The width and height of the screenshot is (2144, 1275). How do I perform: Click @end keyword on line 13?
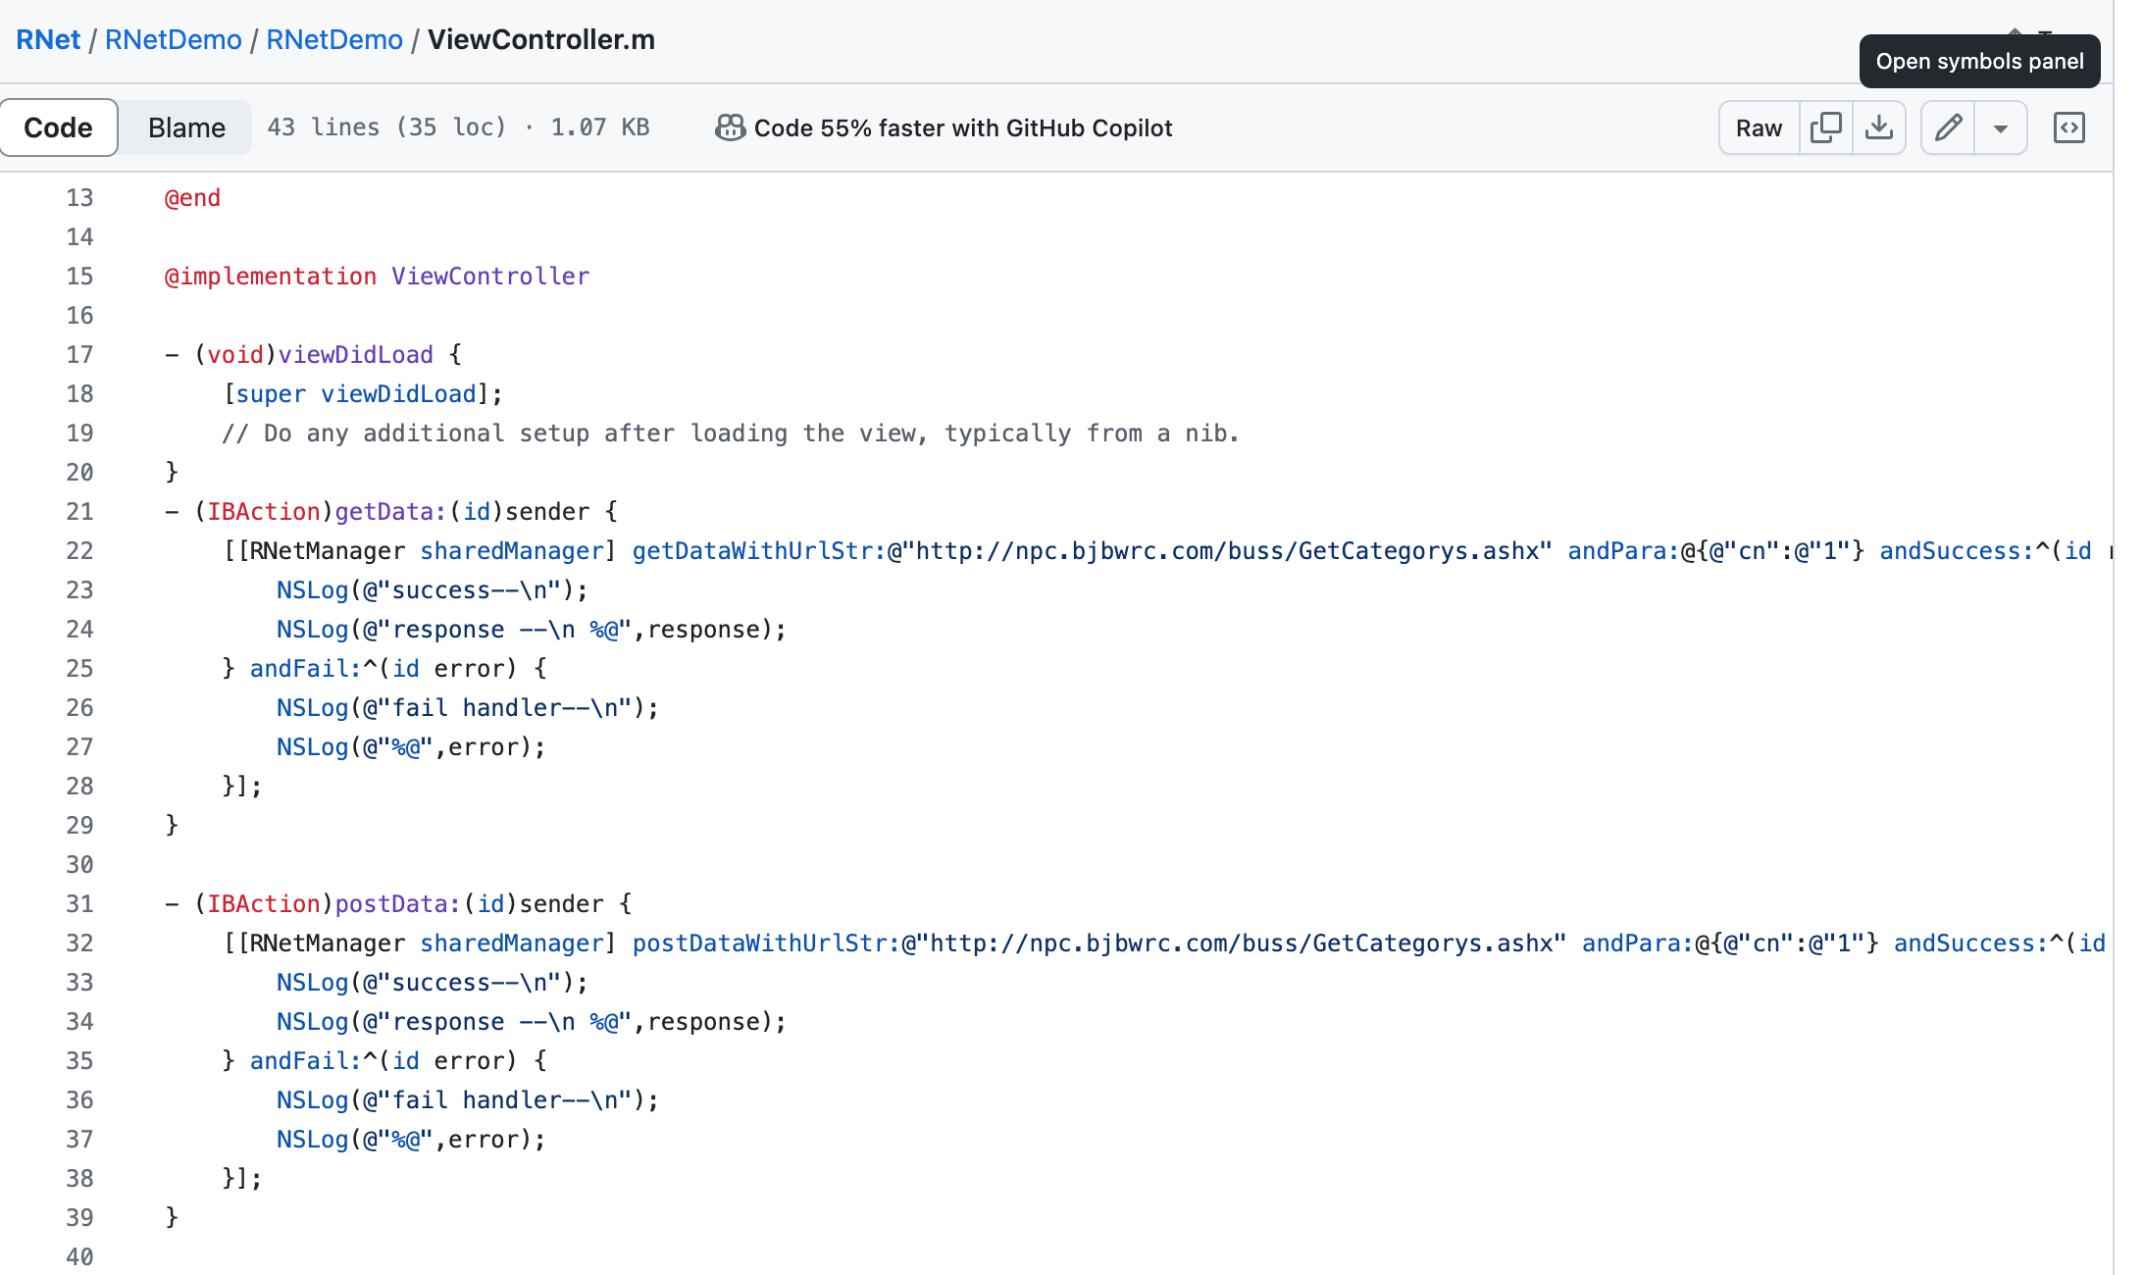[192, 198]
